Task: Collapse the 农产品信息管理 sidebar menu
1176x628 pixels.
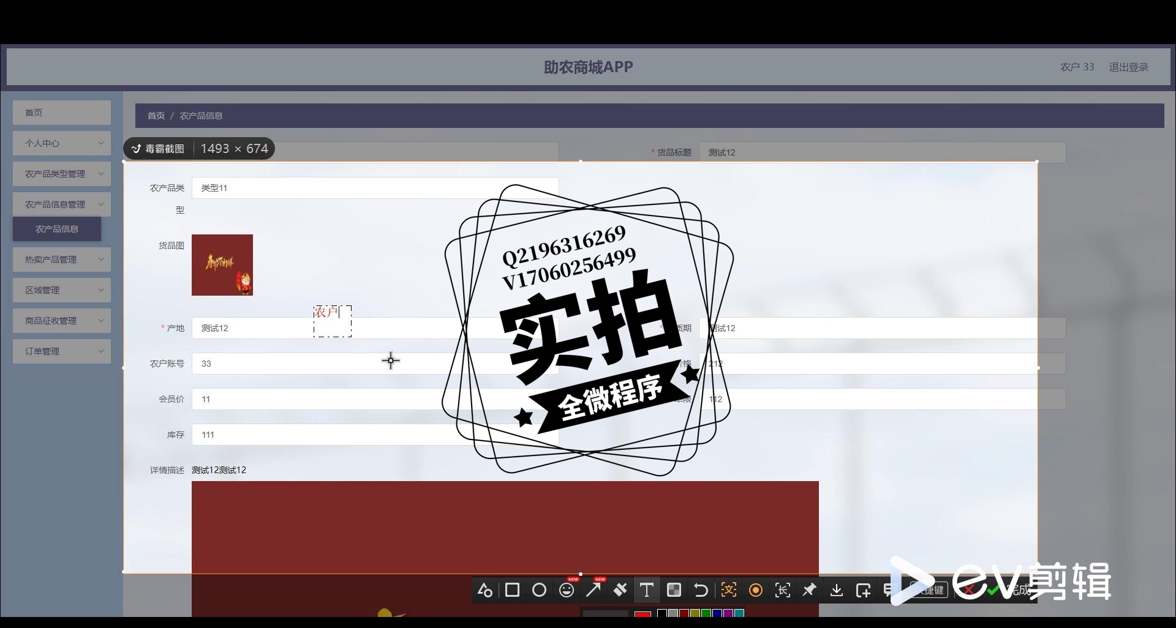Action: 62,204
